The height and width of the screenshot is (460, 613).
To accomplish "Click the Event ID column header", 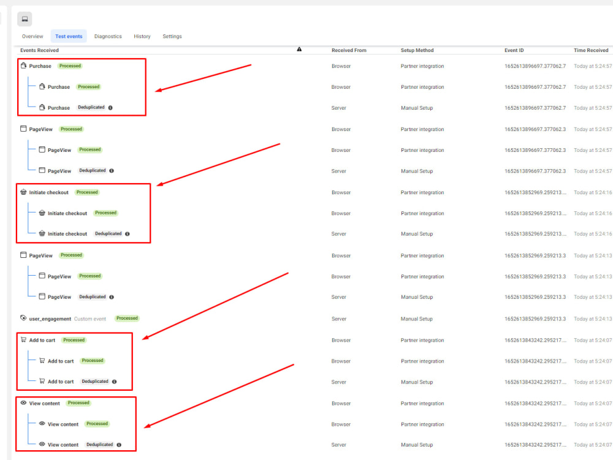I will point(514,50).
